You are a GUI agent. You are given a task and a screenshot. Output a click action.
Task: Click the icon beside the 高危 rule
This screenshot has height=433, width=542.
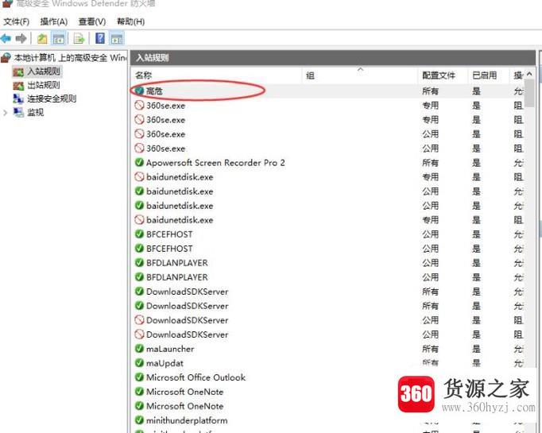[x=139, y=91]
